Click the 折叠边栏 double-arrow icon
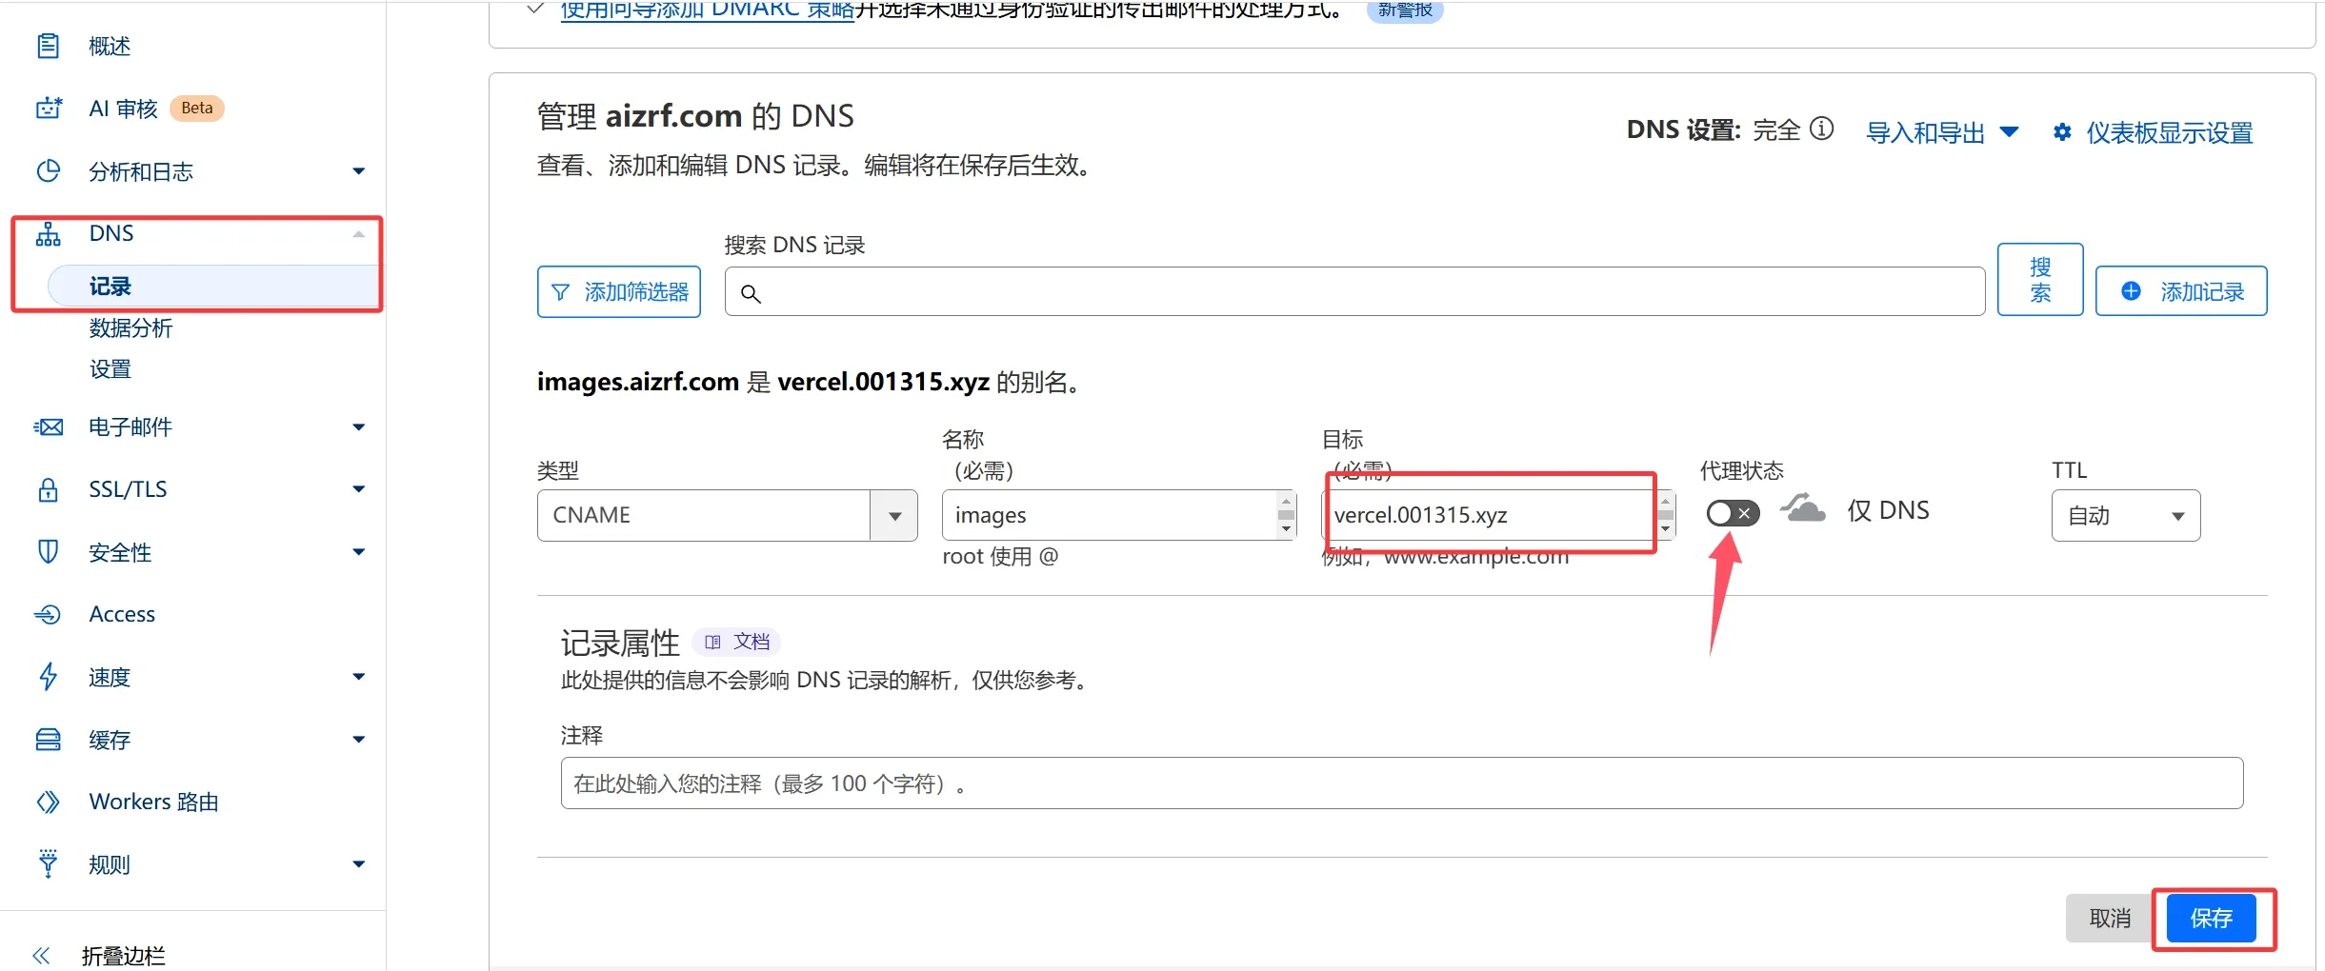Viewport: 2325px width, 971px height. pyautogui.click(x=41, y=955)
